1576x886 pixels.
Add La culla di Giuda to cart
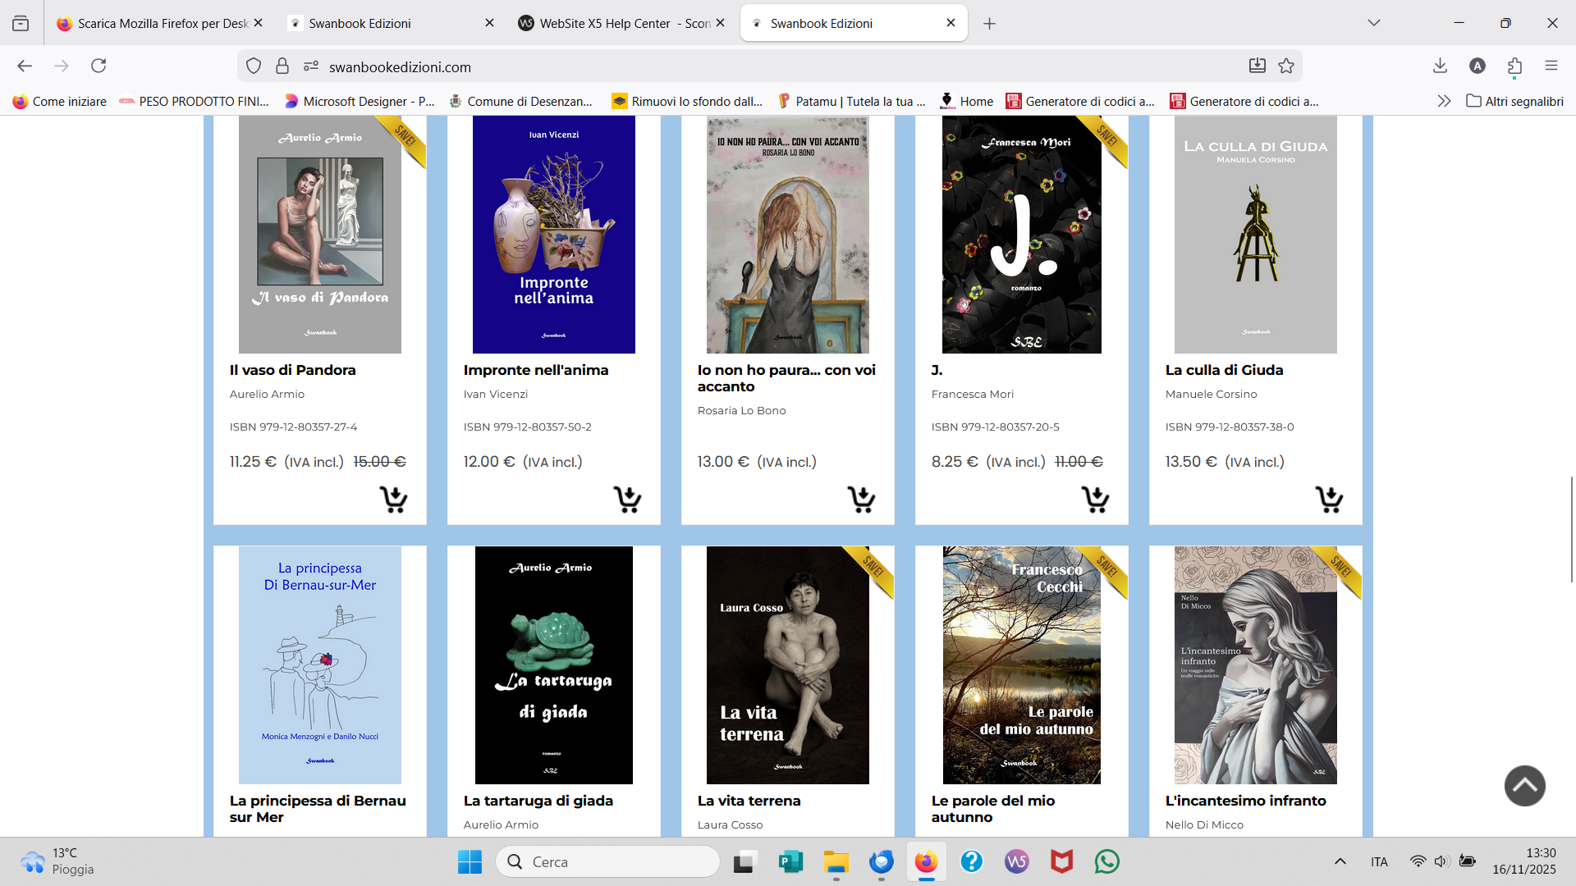tap(1329, 499)
